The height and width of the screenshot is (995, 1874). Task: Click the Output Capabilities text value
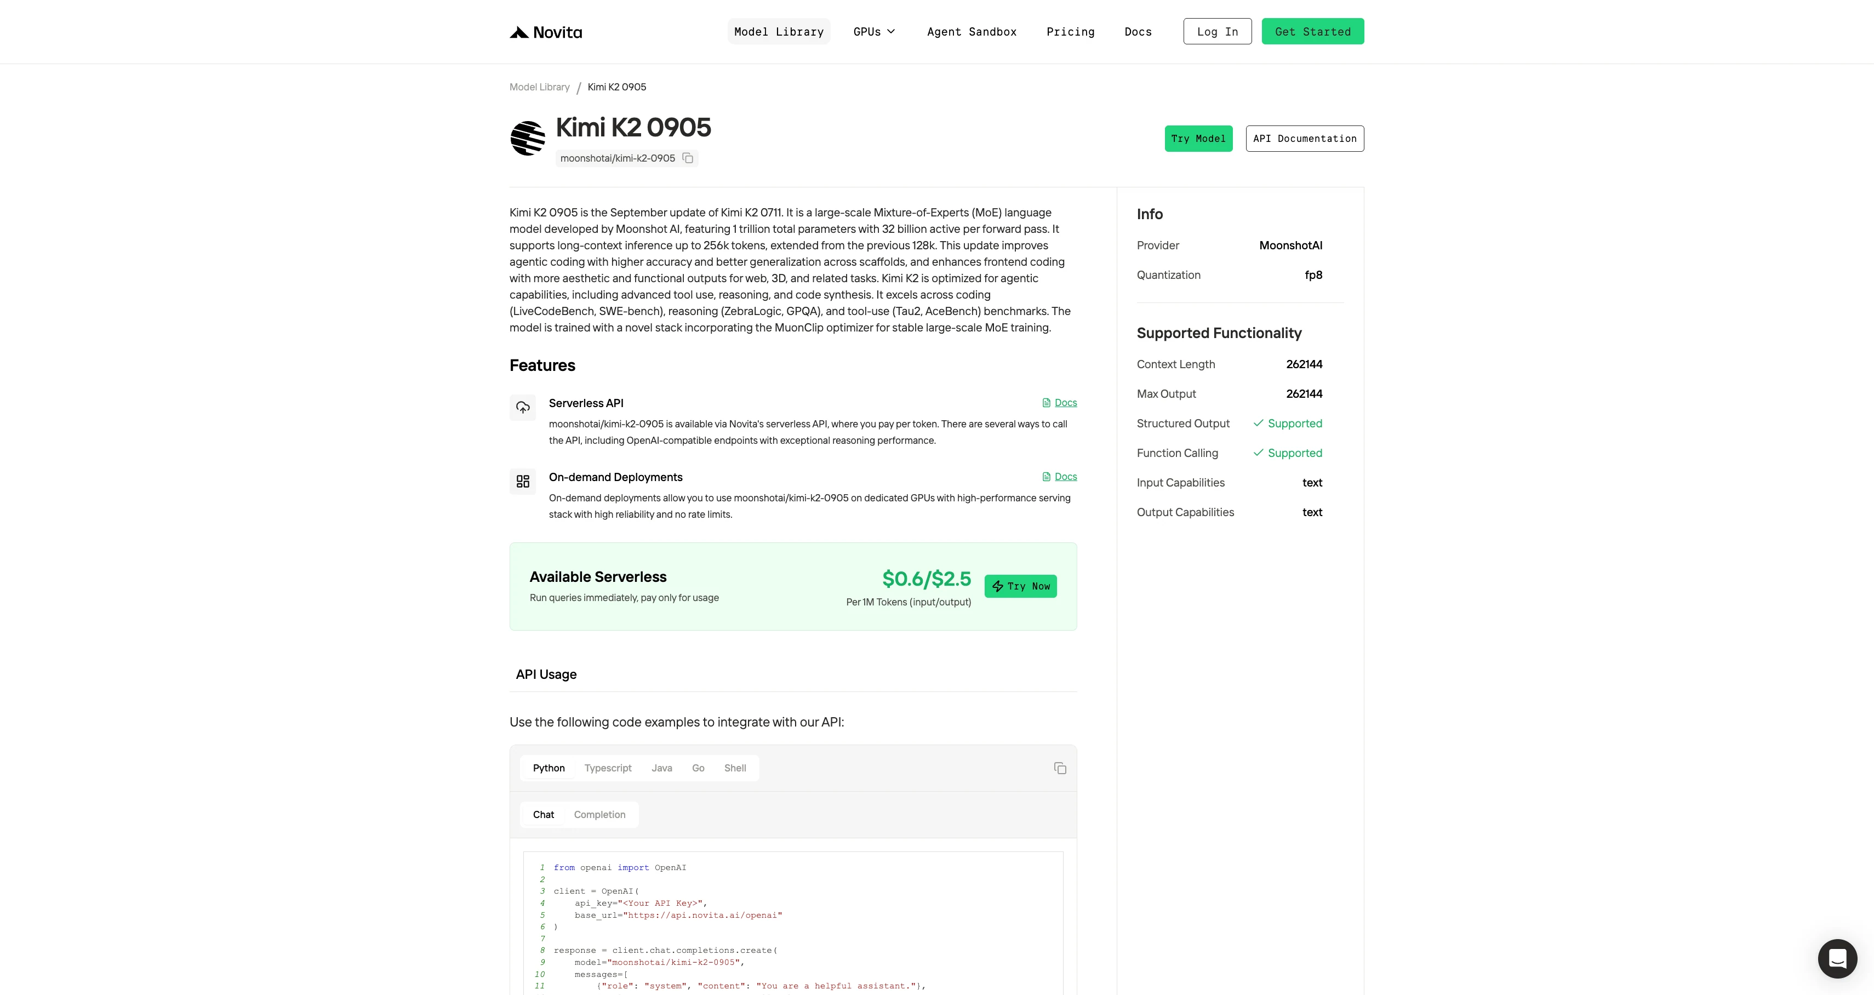(1312, 513)
